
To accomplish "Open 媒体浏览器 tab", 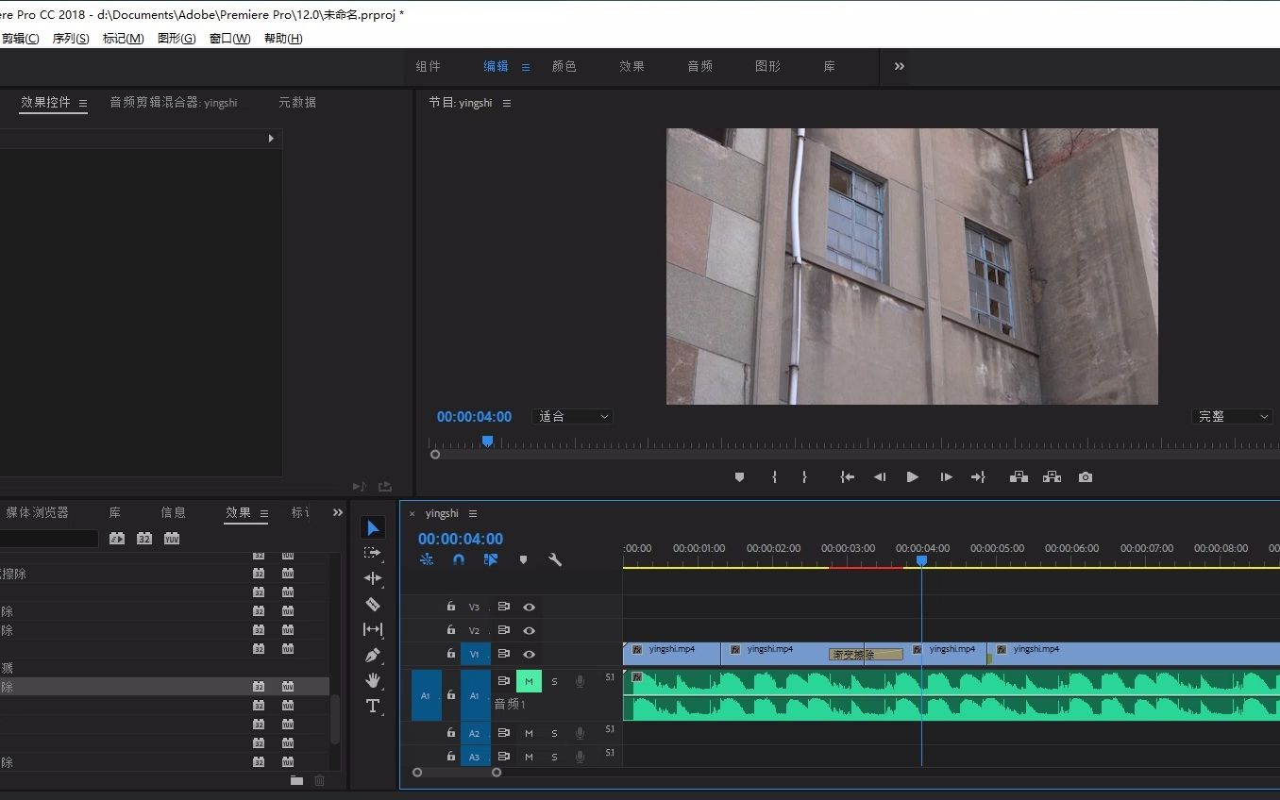I will [x=38, y=512].
